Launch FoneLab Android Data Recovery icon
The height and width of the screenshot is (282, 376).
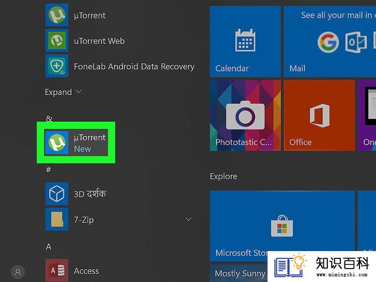pyautogui.click(x=57, y=66)
